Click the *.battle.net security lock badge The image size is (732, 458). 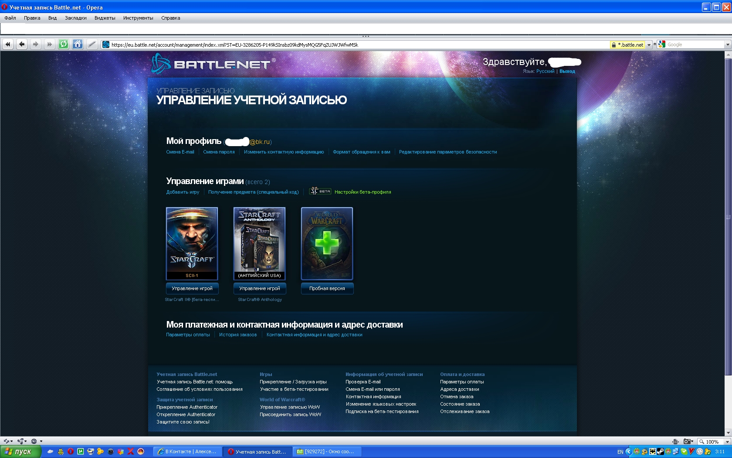pos(627,44)
